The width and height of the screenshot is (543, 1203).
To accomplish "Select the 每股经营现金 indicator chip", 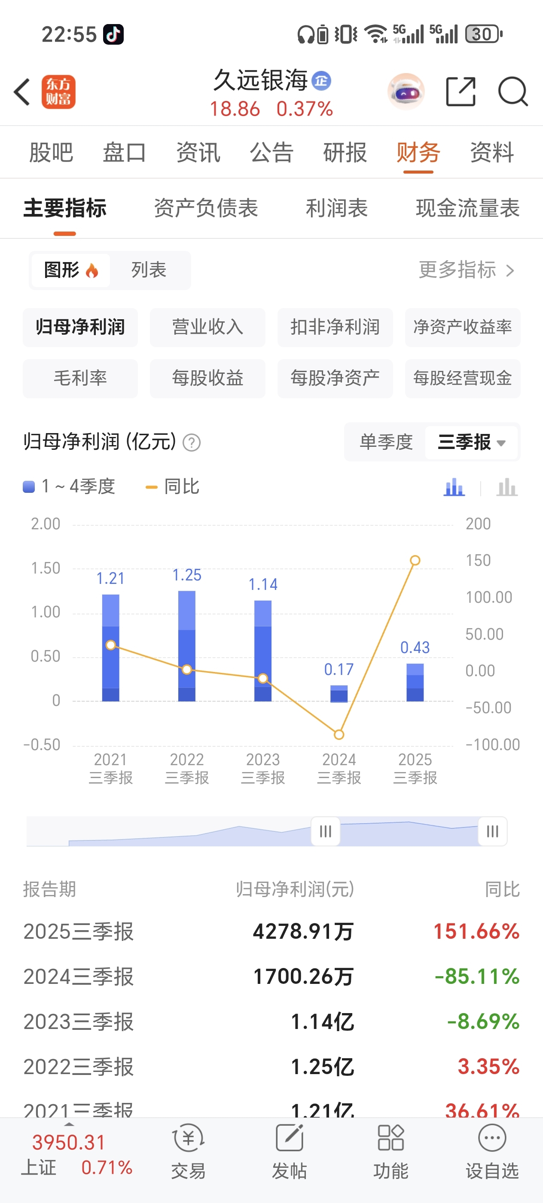I will 463,379.
